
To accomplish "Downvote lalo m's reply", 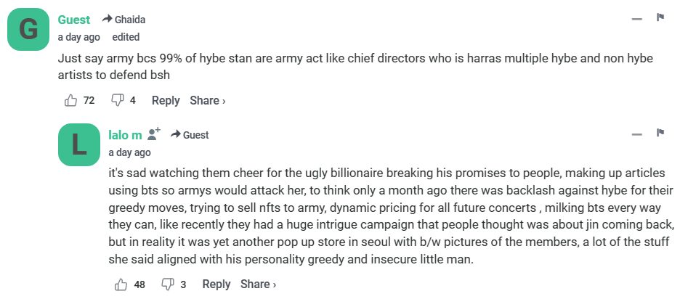I will (167, 284).
